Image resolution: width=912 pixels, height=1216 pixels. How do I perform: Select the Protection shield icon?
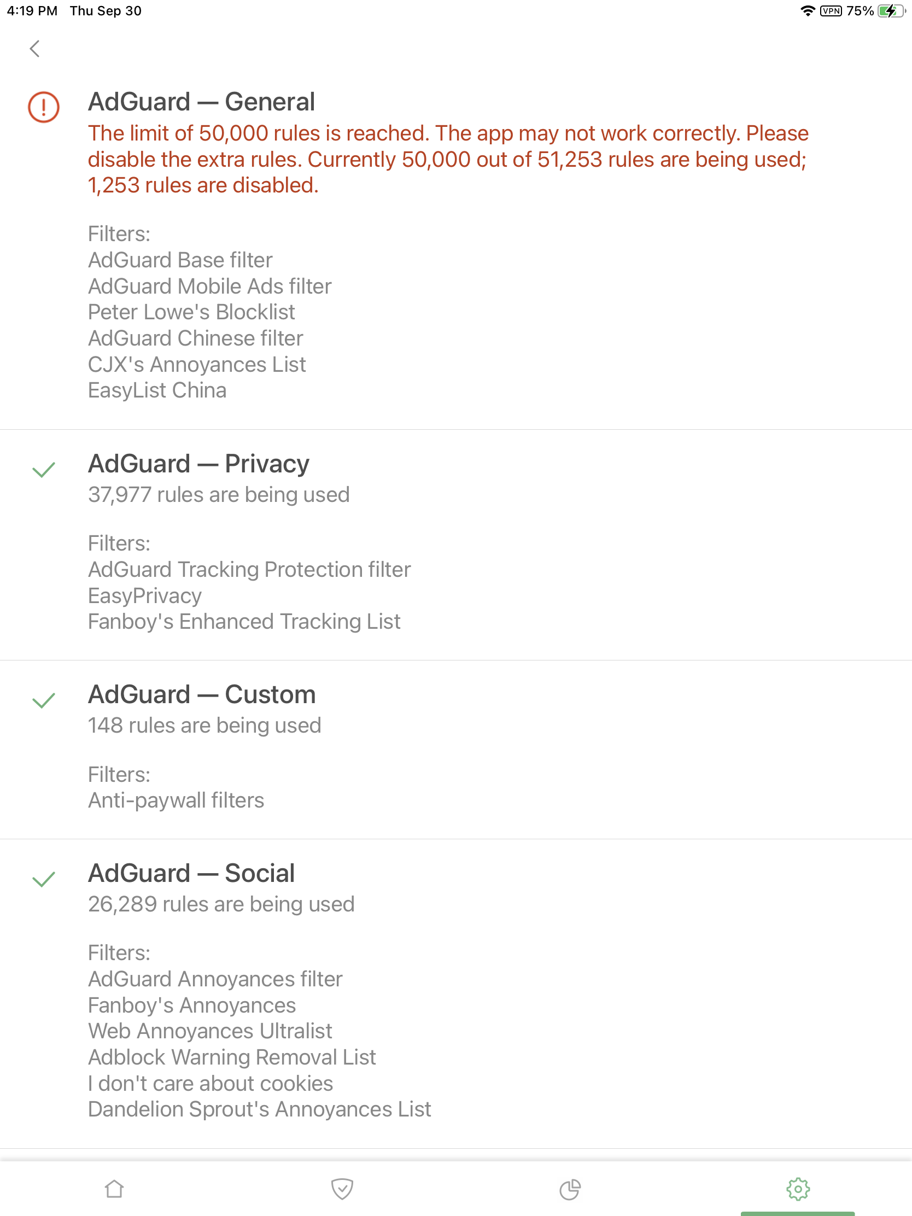coord(342,1189)
